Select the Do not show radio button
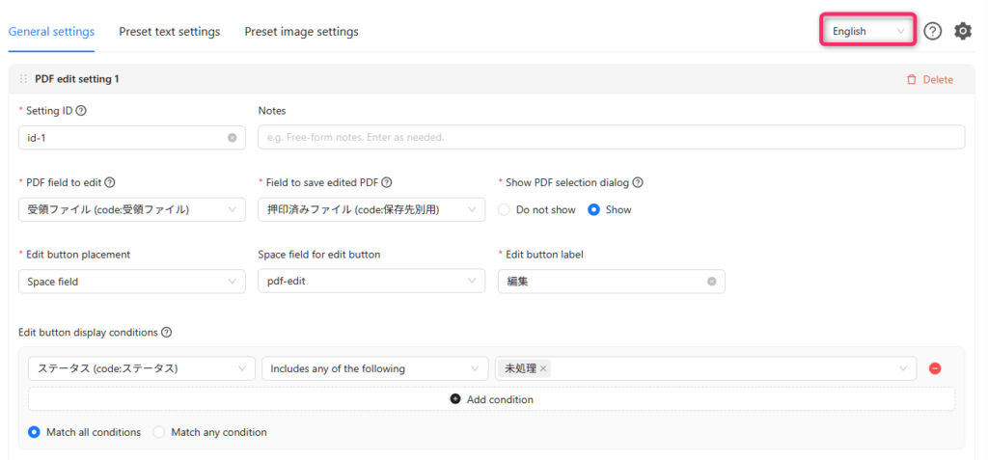The width and height of the screenshot is (988, 460). [x=504, y=210]
